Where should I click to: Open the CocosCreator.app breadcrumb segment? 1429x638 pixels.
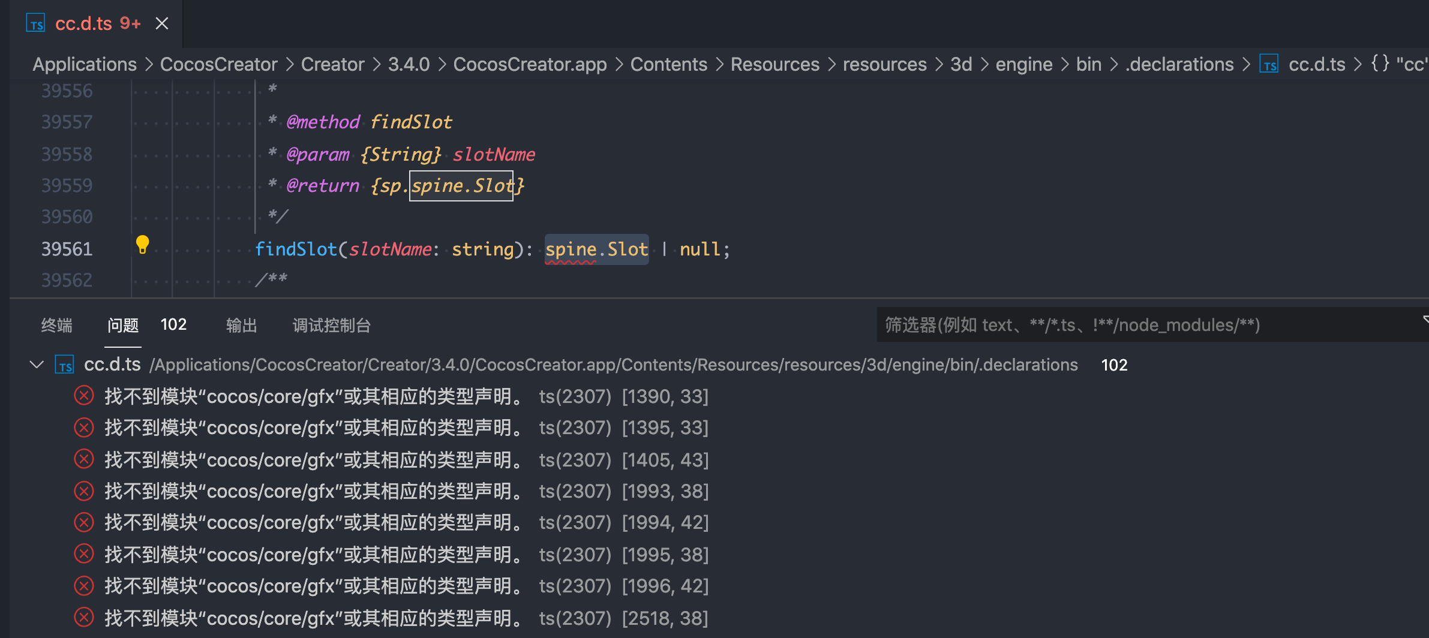pyautogui.click(x=530, y=64)
